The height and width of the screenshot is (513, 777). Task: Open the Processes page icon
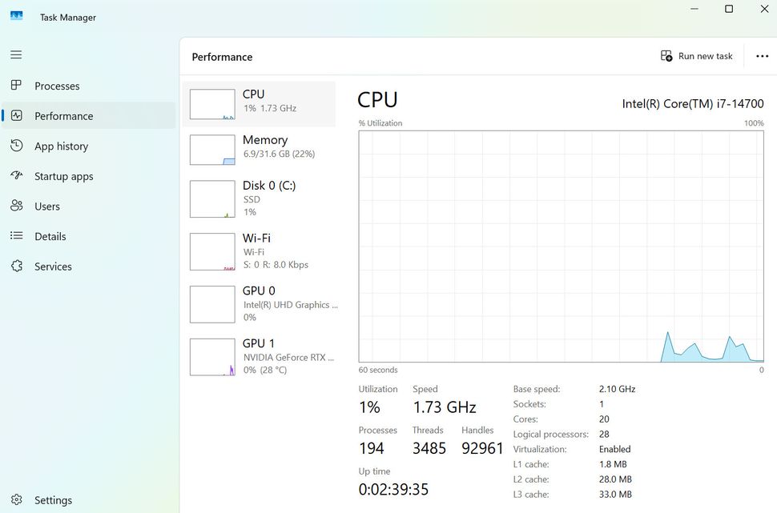16,86
